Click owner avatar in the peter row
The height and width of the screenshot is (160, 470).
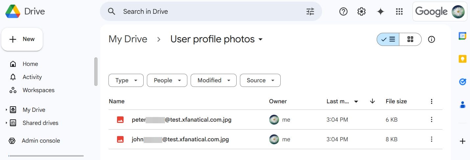pyautogui.click(x=274, y=120)
